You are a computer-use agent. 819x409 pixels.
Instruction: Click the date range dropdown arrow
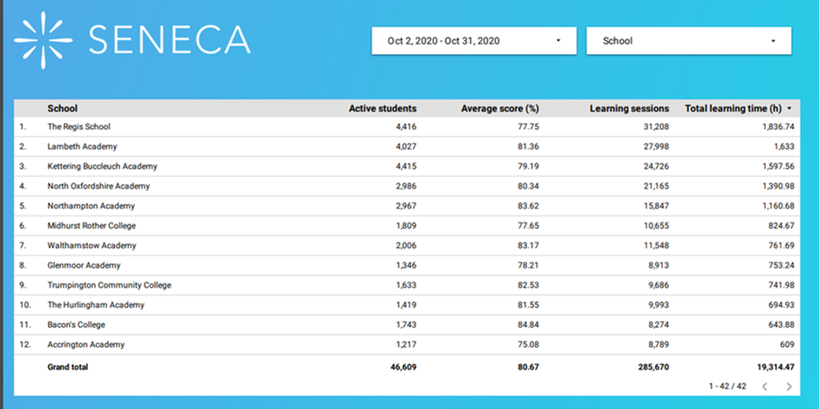[x=558, y=41]
